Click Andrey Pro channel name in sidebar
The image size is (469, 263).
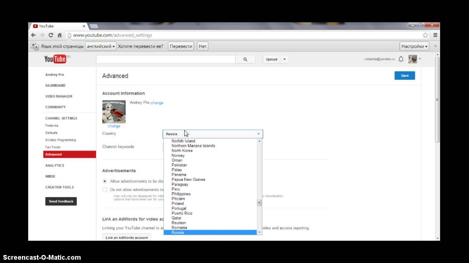(x=55, y=75)
